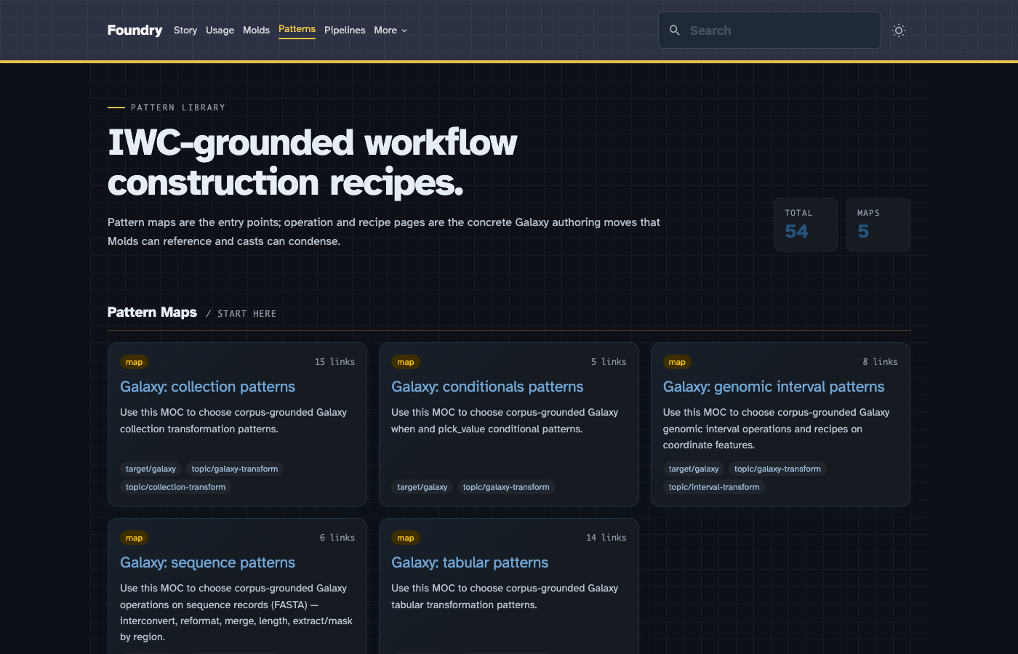Image resolution: width=1018 pixels, height=654 pixels.
Task: Select the Patterns nav tab
Action: pos(297,29)
